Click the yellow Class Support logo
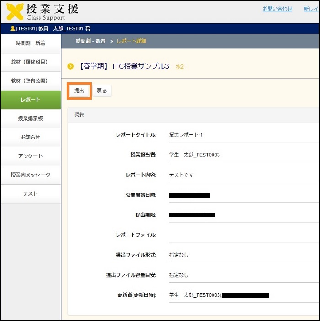320x321 pixels. pos(16,12)
